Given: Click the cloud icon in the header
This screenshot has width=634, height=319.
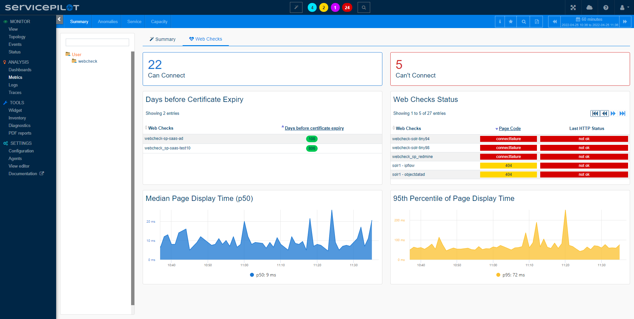Looking at the screenshot, I should click(x=589, y=8).
